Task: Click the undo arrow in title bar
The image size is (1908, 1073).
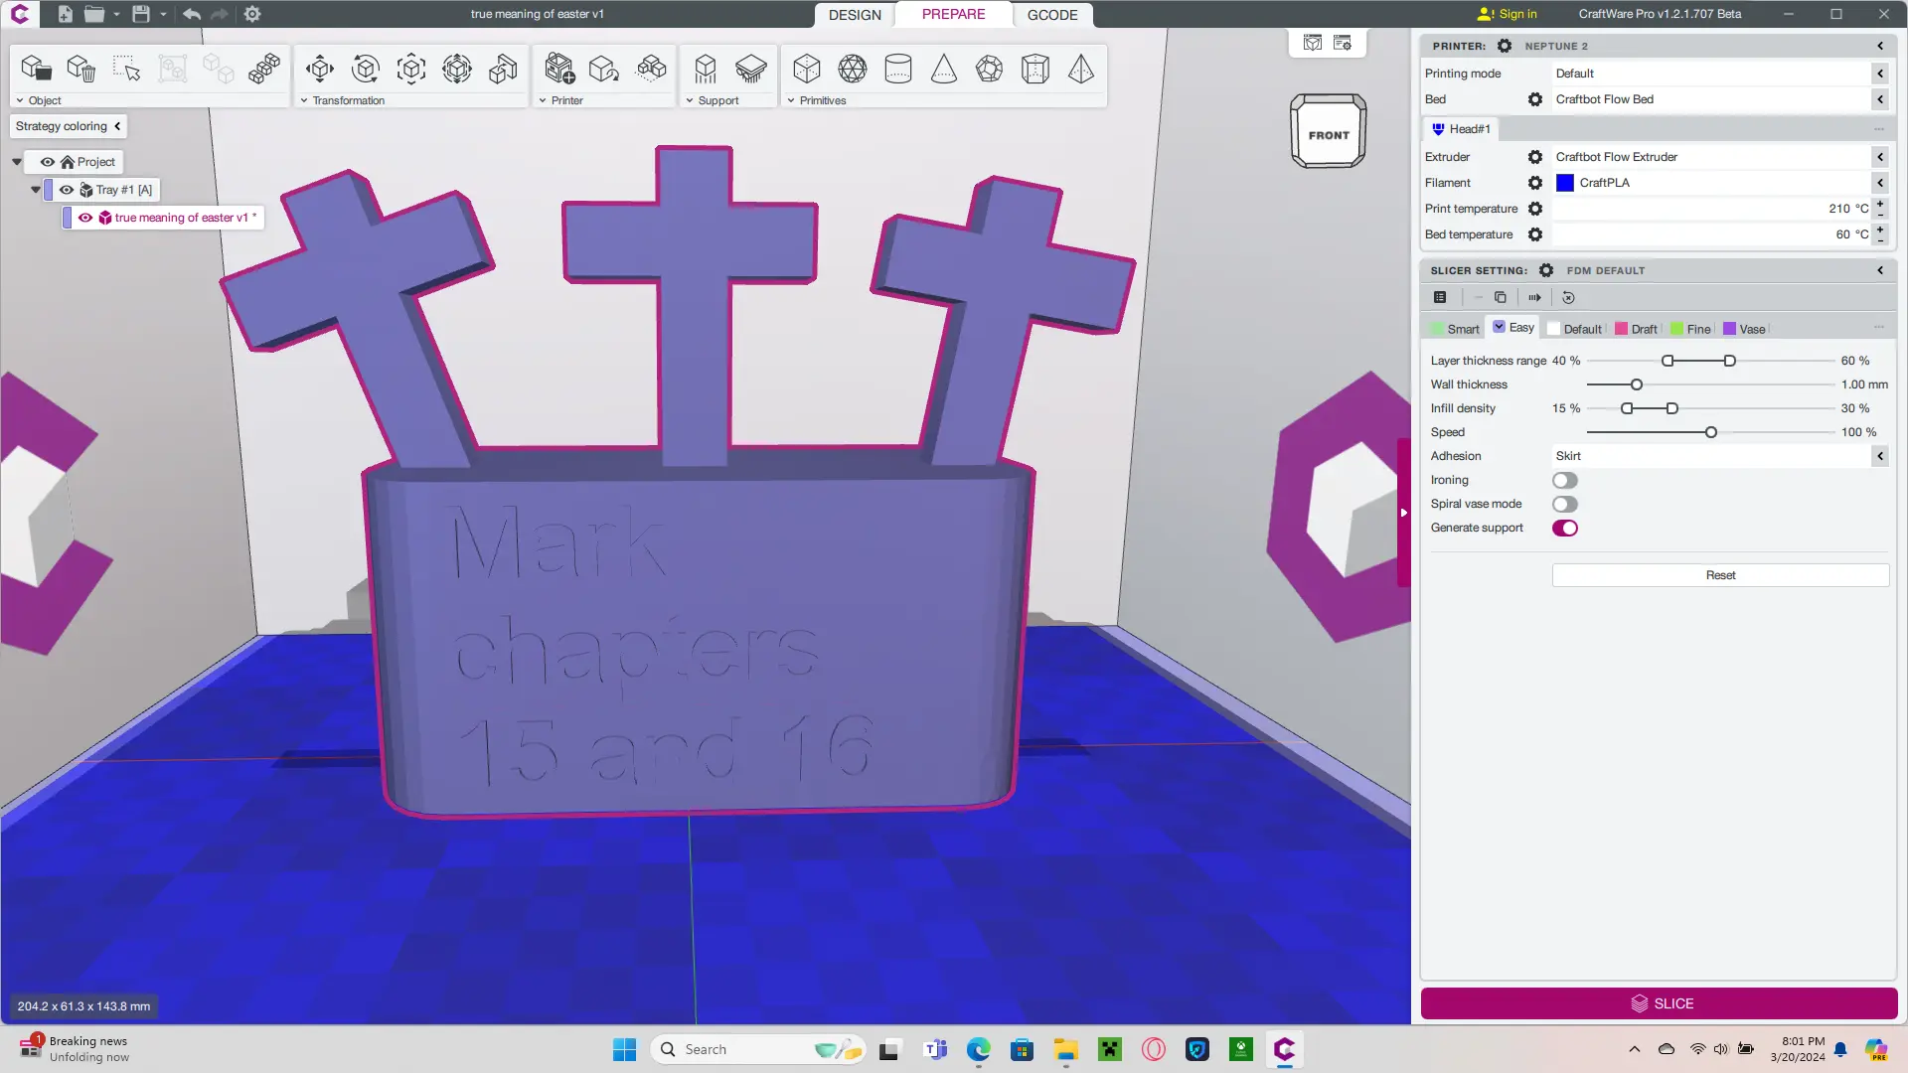Action: (x=192, y=14)
